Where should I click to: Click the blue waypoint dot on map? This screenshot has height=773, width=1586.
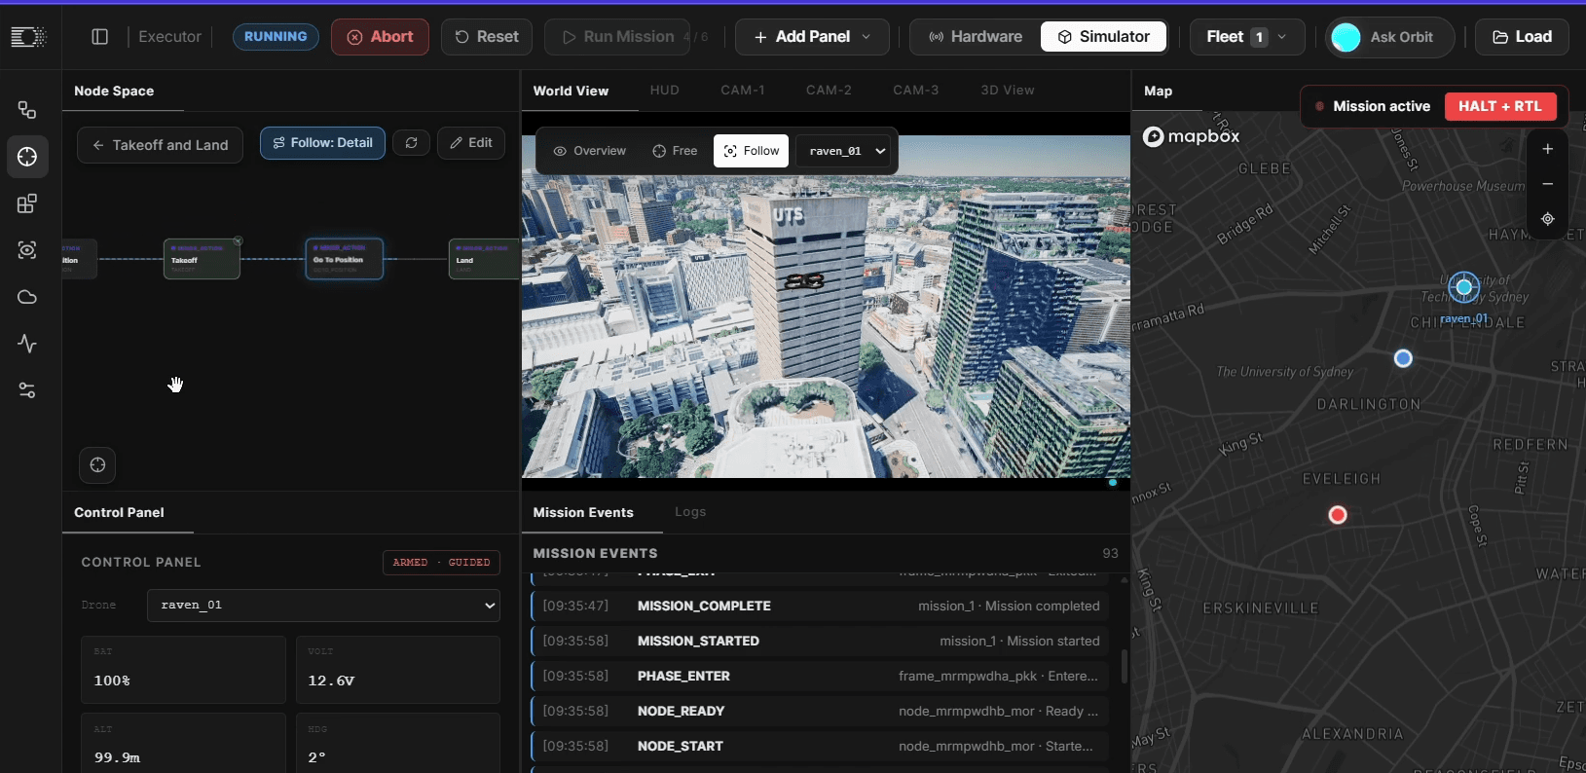1403,358
